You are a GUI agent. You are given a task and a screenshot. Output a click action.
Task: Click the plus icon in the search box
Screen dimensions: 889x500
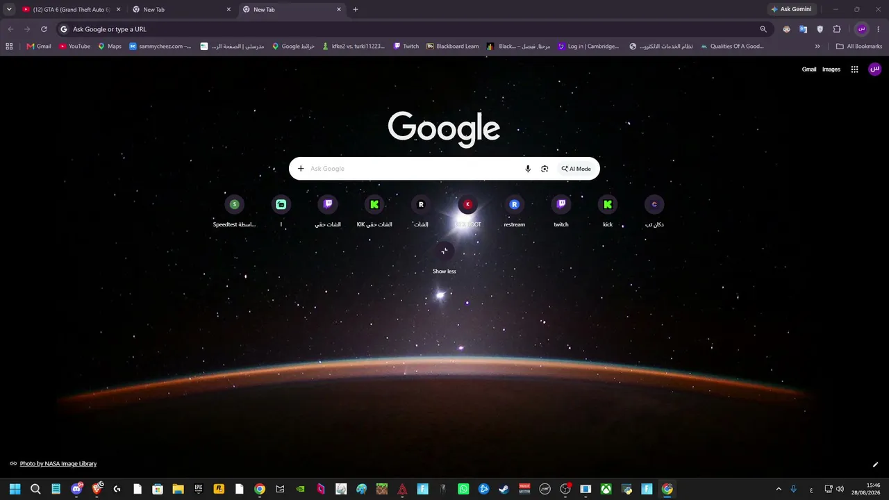coord(301,169)
